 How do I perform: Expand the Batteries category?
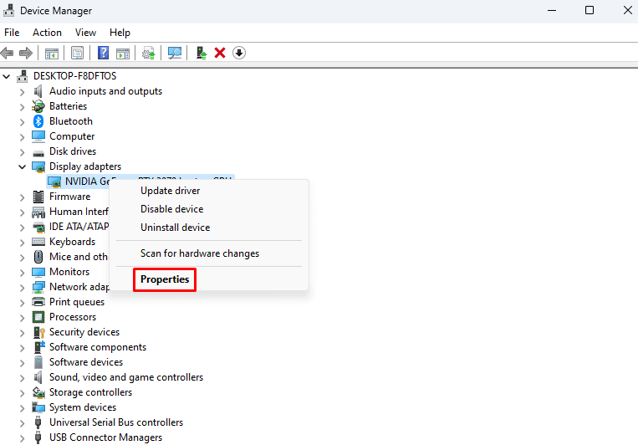click(22, 107)
